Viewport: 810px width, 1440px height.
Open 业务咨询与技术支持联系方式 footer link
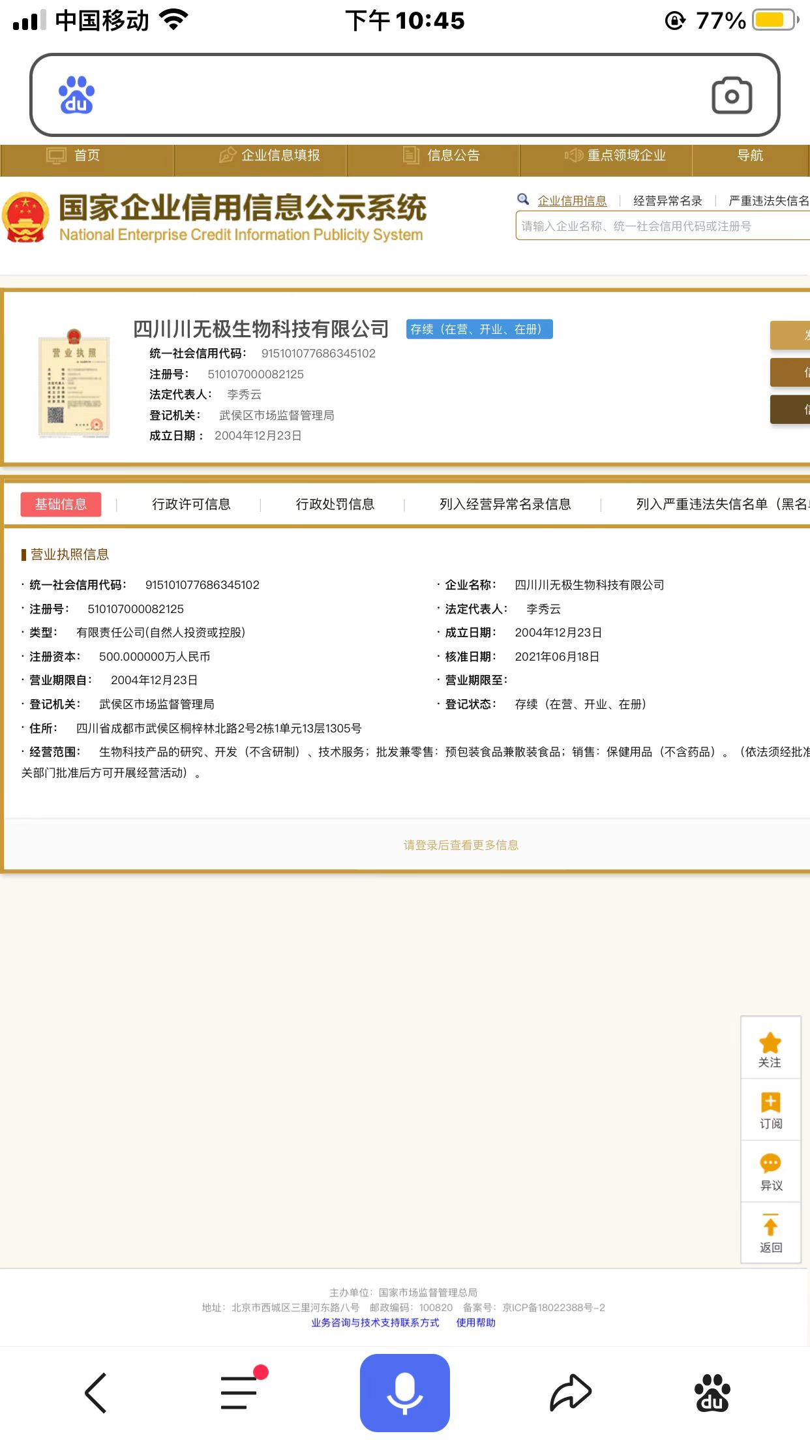[x=375, y=1323]
